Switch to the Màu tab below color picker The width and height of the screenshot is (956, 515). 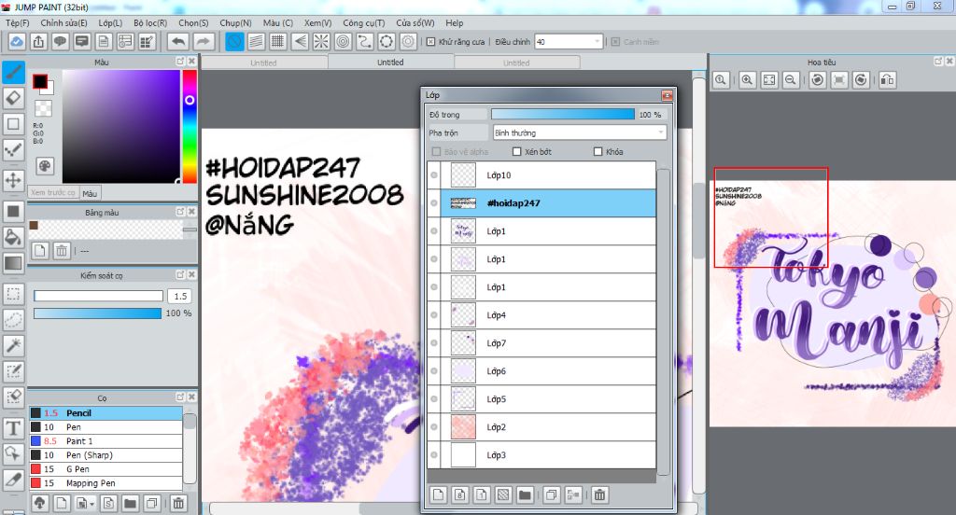pos(91,194)
